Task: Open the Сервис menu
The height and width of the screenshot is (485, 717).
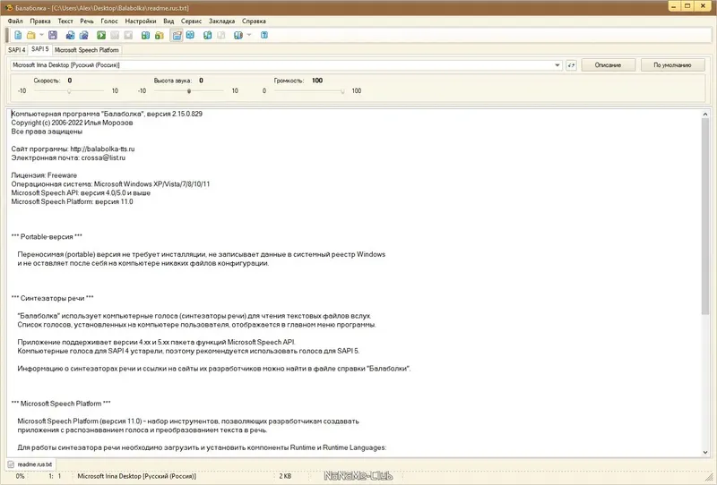Action: point(191,21)
